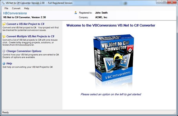
Task: Click the registered name John Smith
Action: (x=101, y=13)
